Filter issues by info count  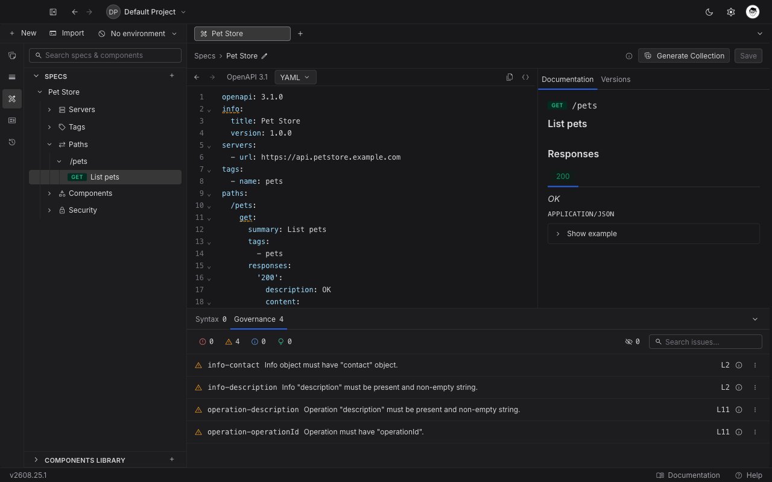pyautogui.click(x=258, y=342)
